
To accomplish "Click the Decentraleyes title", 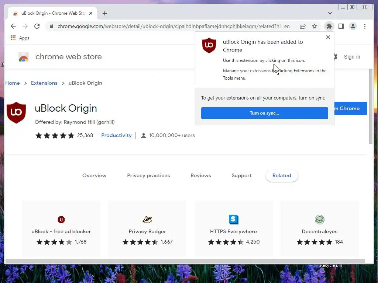I will pyautogui.click(x=320, y=231).
